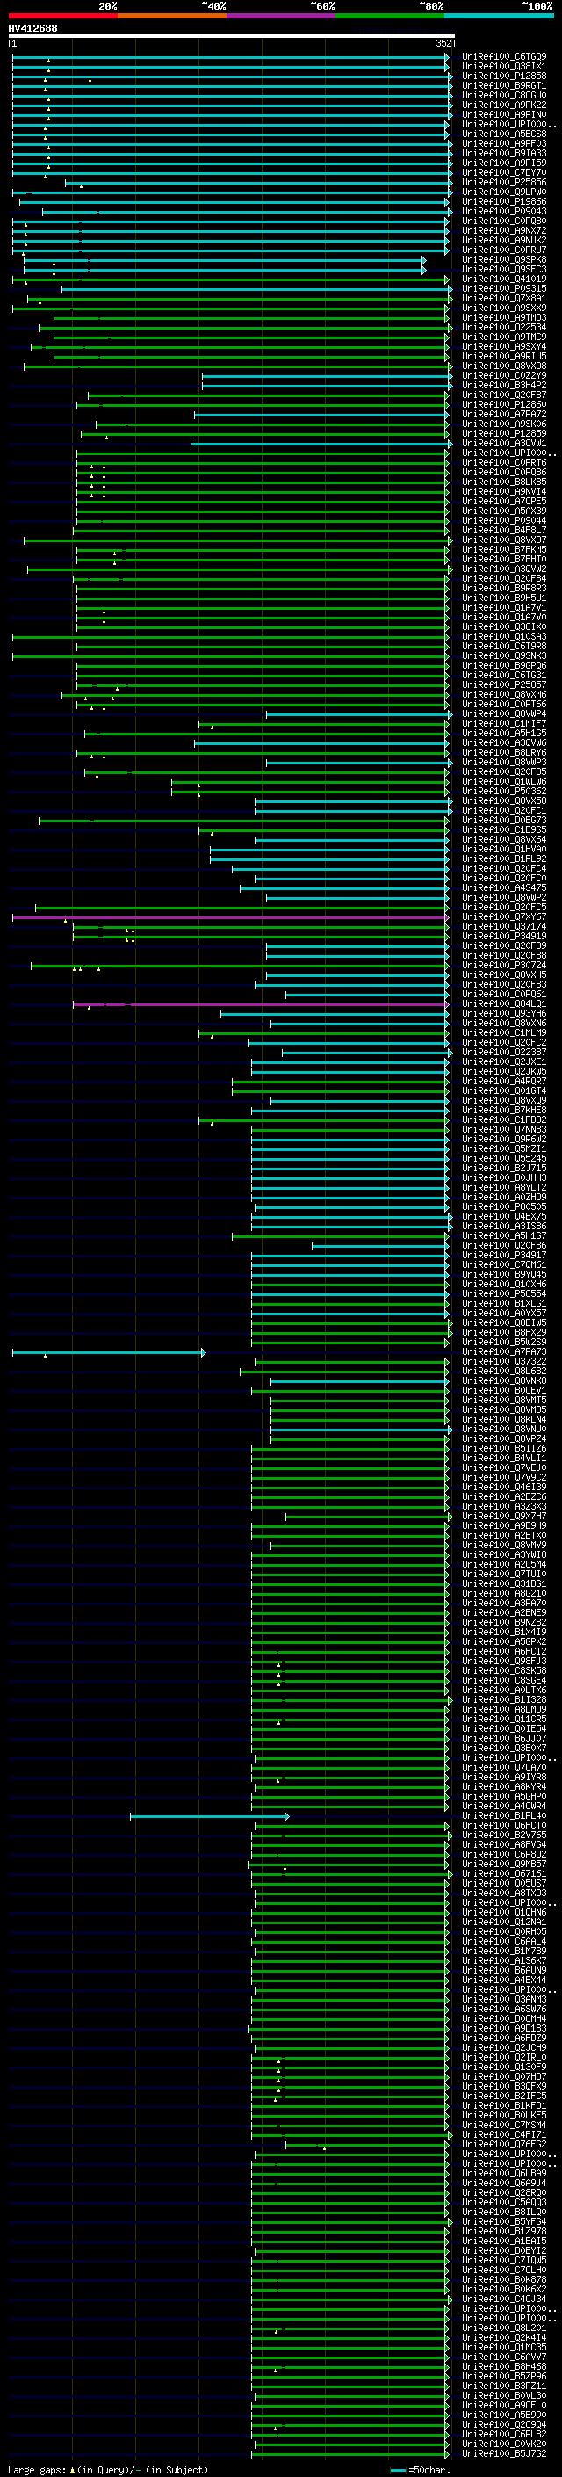Open hit UniRef100_Q9X7H7

coord(504,1516)
